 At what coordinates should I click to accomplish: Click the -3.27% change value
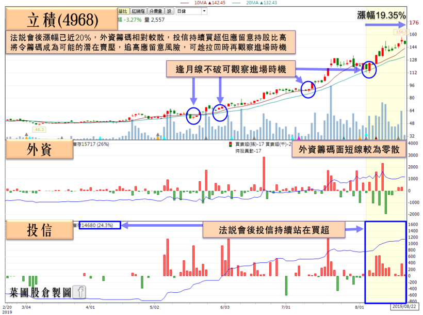tap(132, 20)
